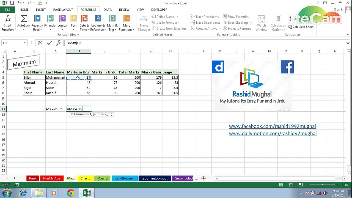Switch to Page Layout view in status bar

pos(291,185)
